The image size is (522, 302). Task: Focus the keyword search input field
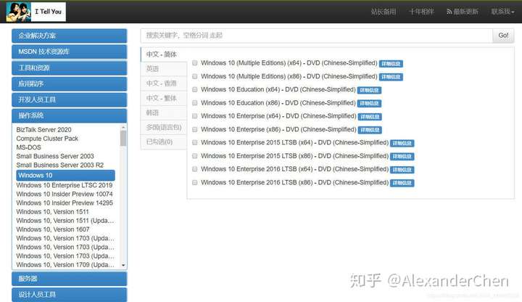tap(316, 36)
